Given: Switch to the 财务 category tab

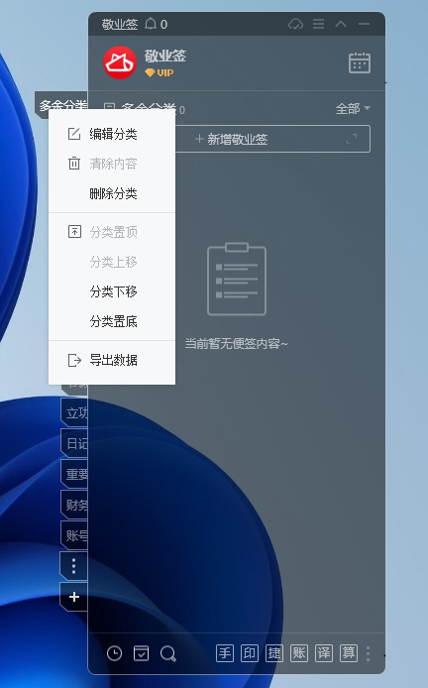Looking at the screenshot, I should (x=74, y=505).
